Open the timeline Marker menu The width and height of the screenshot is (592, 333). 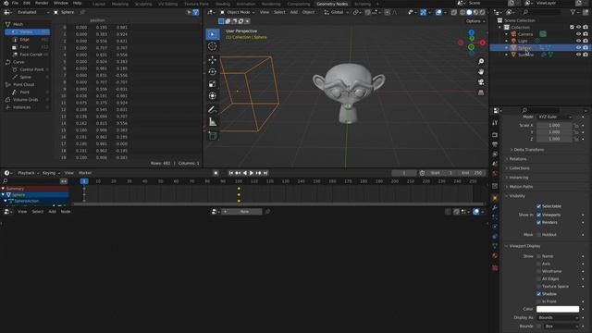[85, 173]
